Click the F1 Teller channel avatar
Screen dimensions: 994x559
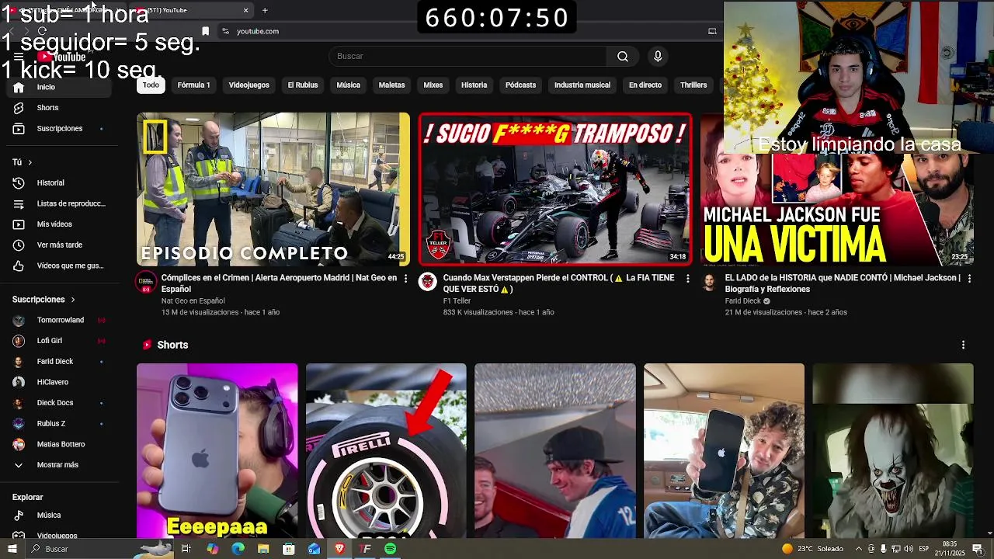428,282
